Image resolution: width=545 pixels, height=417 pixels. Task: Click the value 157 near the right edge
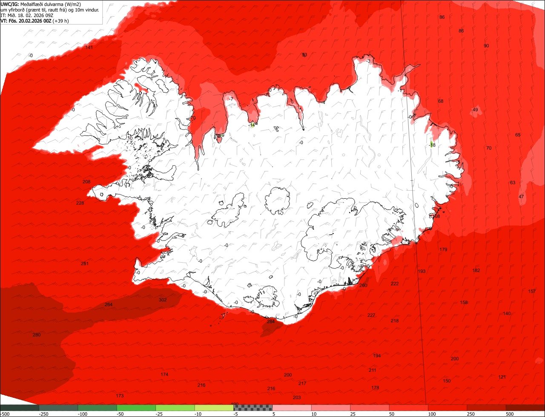tap(532, 291)
